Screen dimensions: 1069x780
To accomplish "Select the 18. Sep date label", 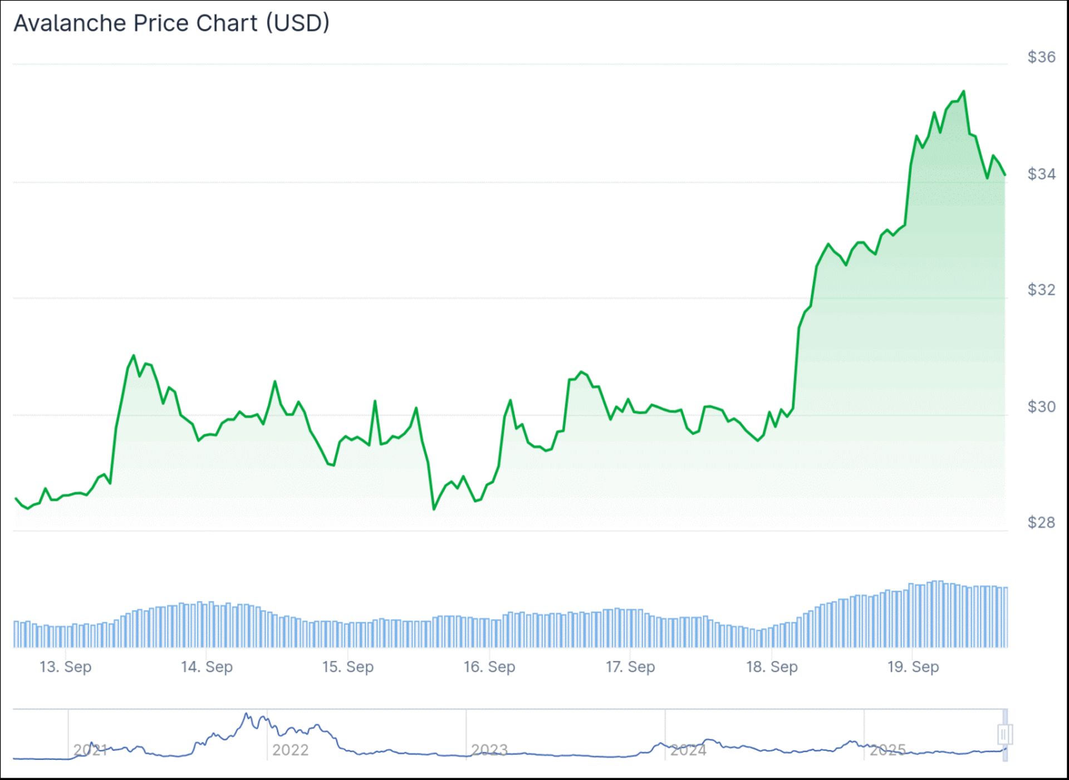I will (x=772, y=666).
